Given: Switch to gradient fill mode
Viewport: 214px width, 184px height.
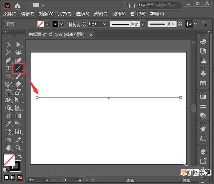Looking at the screenshot, I should point(13,178).
